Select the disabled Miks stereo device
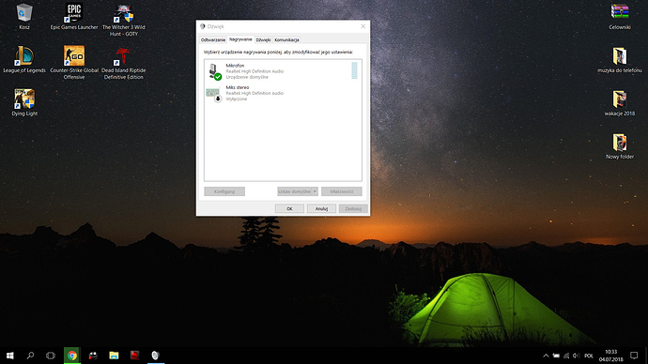Viewport: 648px width, 364px height. click(283, 93)
